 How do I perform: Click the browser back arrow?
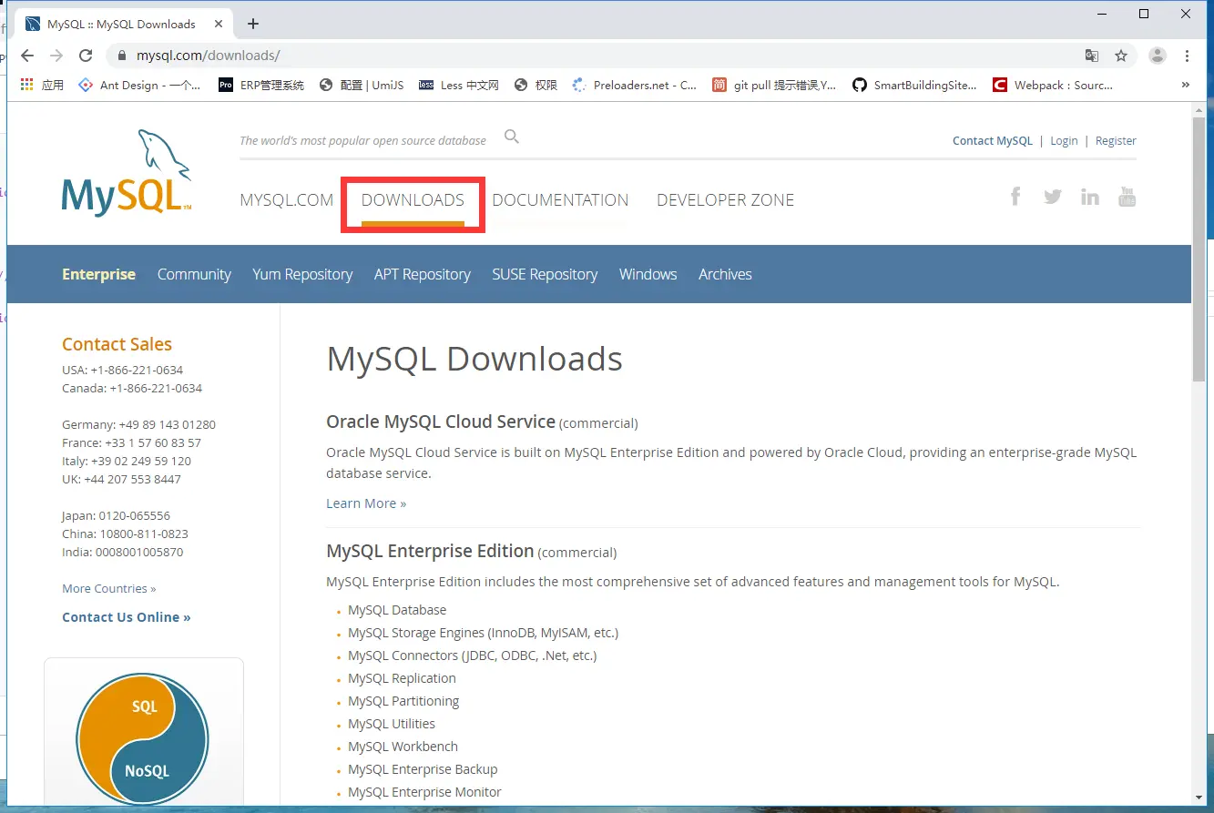27,56
